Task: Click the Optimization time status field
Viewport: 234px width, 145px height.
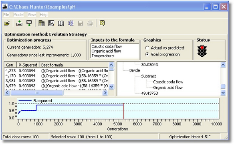Action: pyautogui.click(x=190, y=137)
